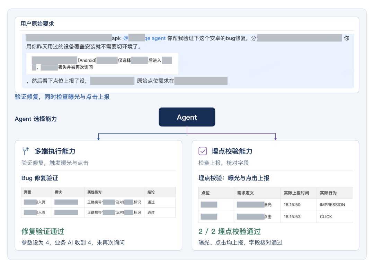This screenshot has width=374, height=268.
Task: Select subtitle 验证修复，触发曝光与点击
Action: 55,163
